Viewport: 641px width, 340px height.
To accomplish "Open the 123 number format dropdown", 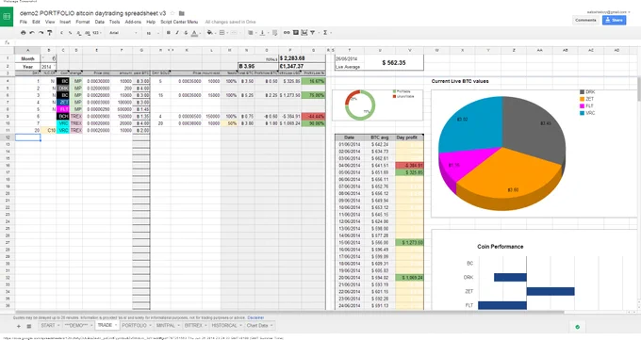I will (x=96, y=33).
